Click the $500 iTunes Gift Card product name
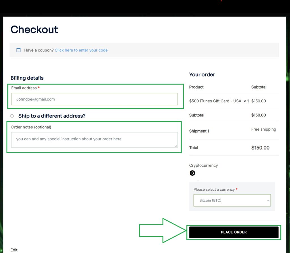 (x=215, y=101)
